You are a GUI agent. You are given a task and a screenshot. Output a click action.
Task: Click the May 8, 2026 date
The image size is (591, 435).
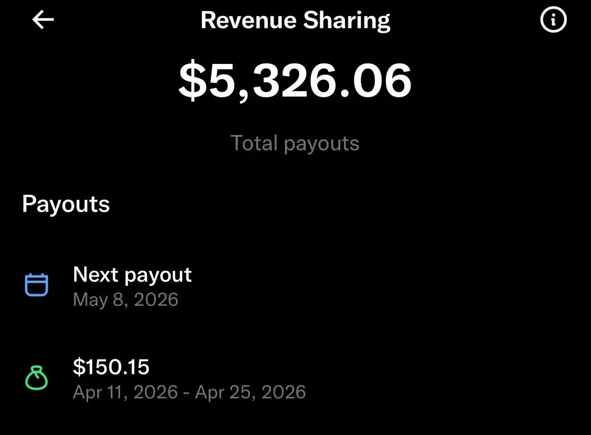coord(126,299)
